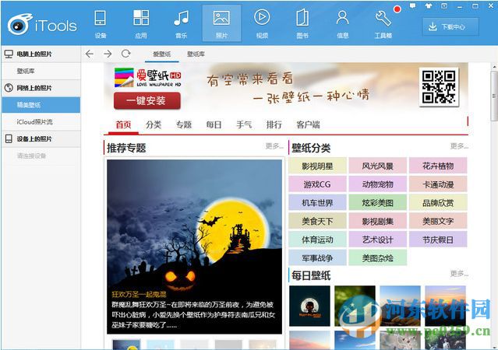Image resolution: width=498 pixels, height=350 pixels.
Task: Open the 体育运动 wallpaper category
Action: 318,240
